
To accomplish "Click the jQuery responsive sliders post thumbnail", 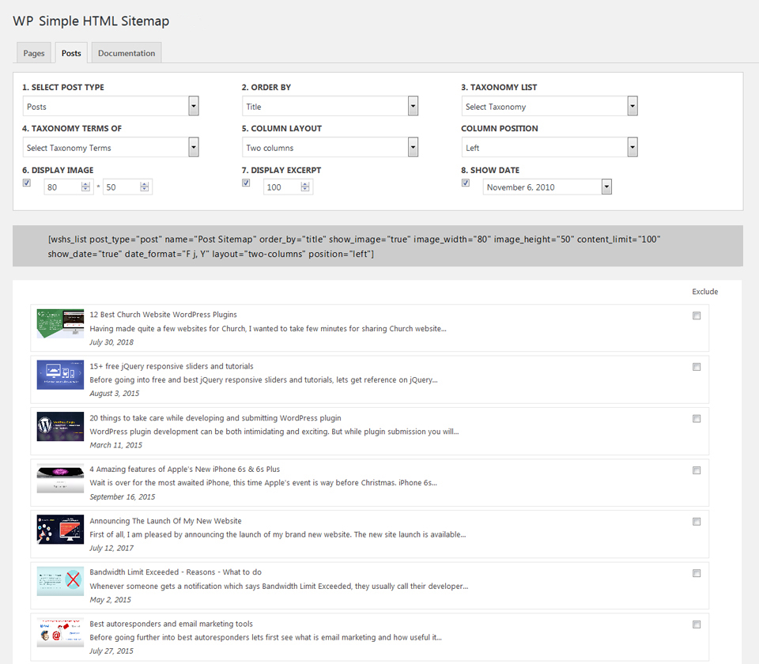I will tap(60, 375).
